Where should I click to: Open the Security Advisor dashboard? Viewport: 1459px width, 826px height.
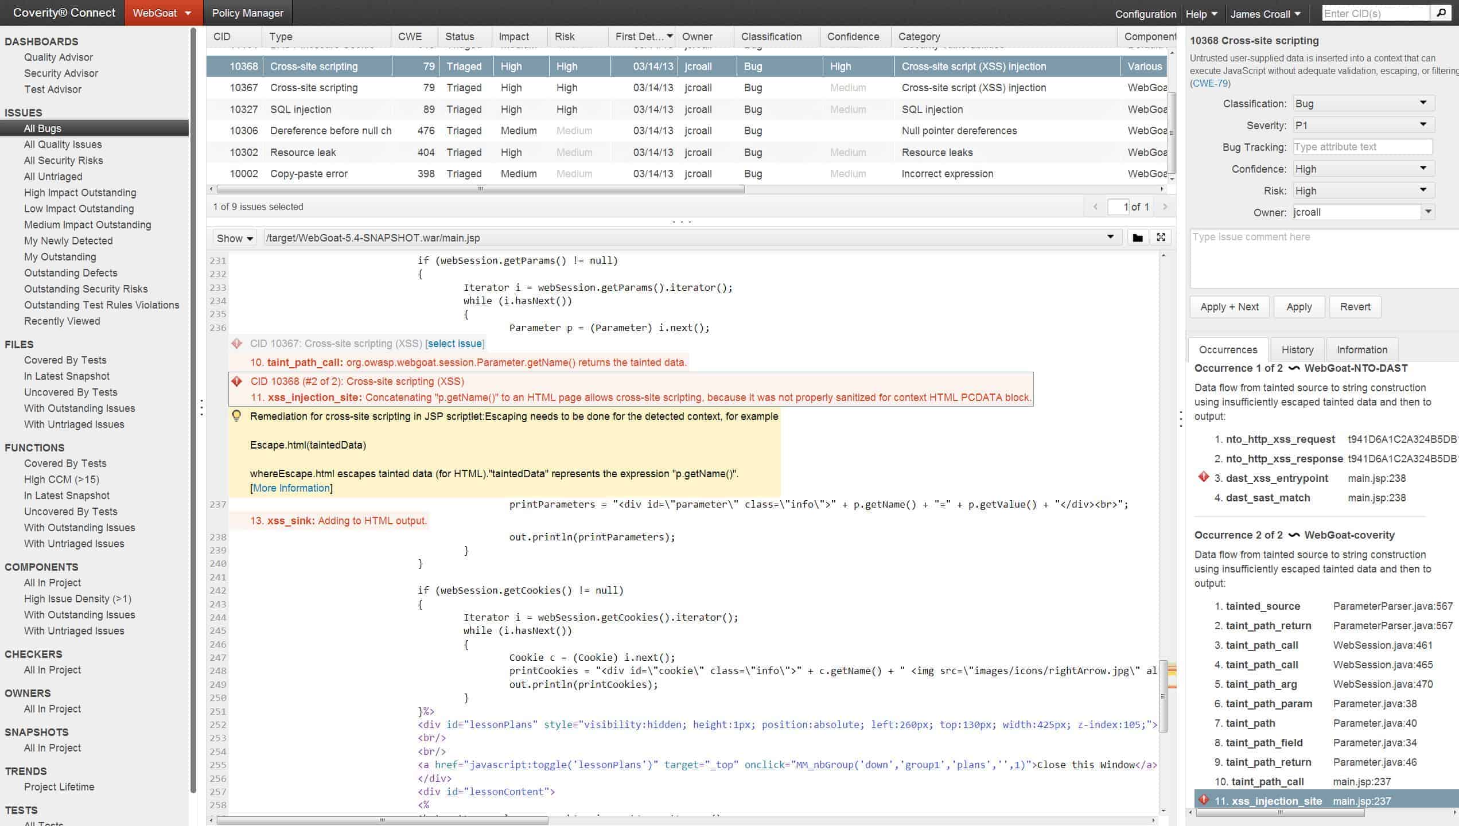point(61,73)
